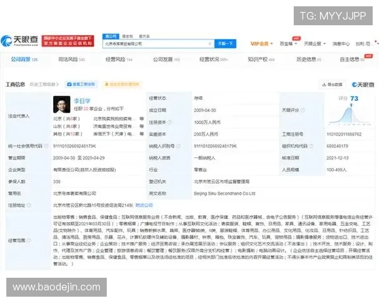Open 消息中心 in the header
The image size is (379, 303).
341,44
